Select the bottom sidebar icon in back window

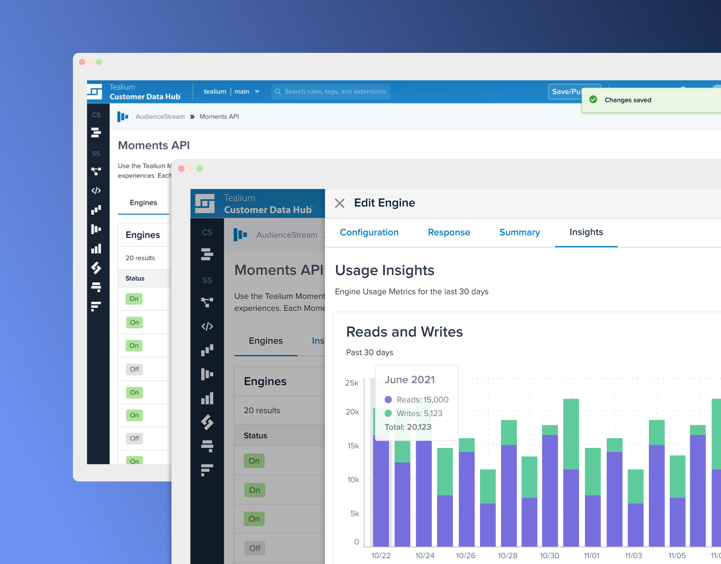(x=96, y=306)
